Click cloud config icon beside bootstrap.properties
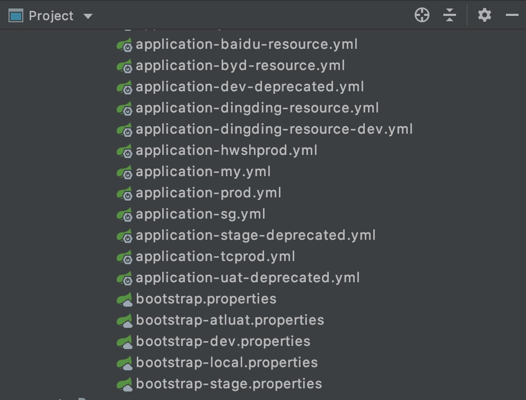The image size is (526, 400). click(x=124, y=299)
